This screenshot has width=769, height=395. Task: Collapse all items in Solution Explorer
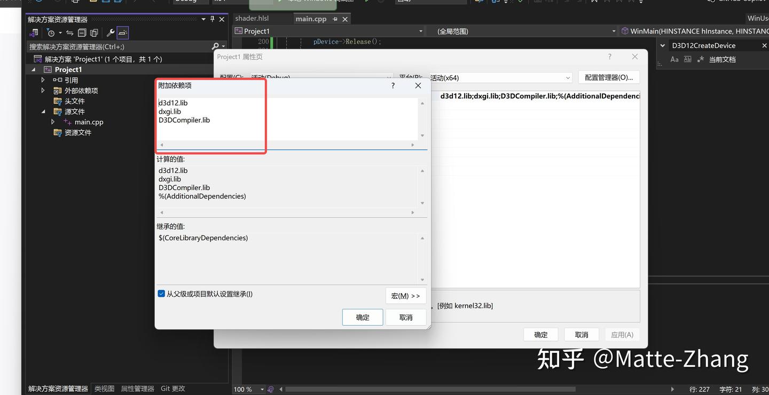[81, 33]
